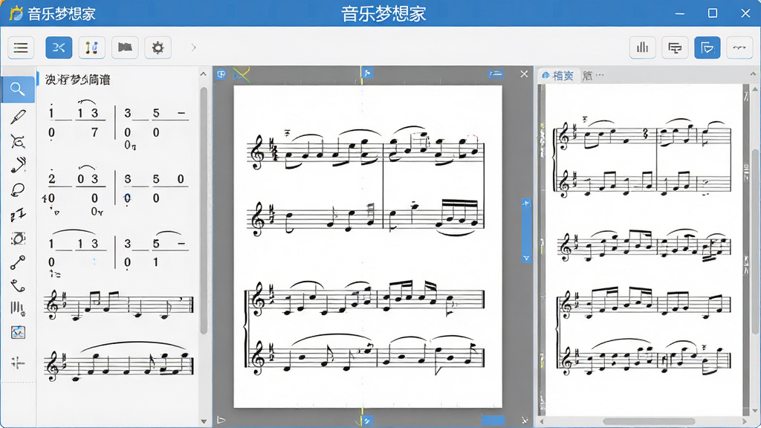The width and height of the screenshot is (761, 428).
Task: Click the slider's upper arrow beside score
Action: (x=526, y=204)
